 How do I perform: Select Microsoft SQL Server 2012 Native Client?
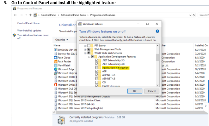point(79,100)
